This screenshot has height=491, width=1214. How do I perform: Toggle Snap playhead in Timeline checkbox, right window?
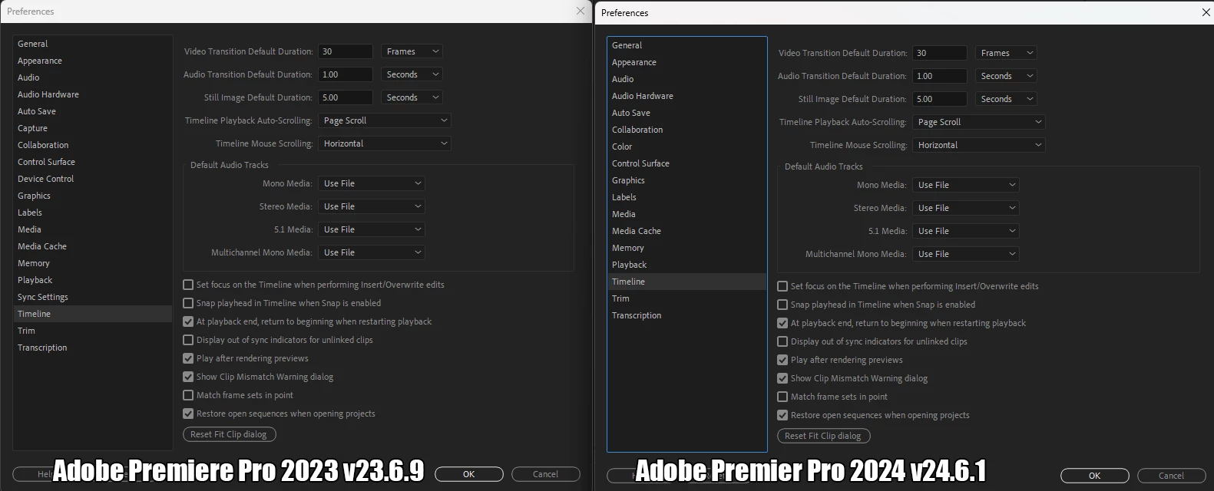[782, 305]
